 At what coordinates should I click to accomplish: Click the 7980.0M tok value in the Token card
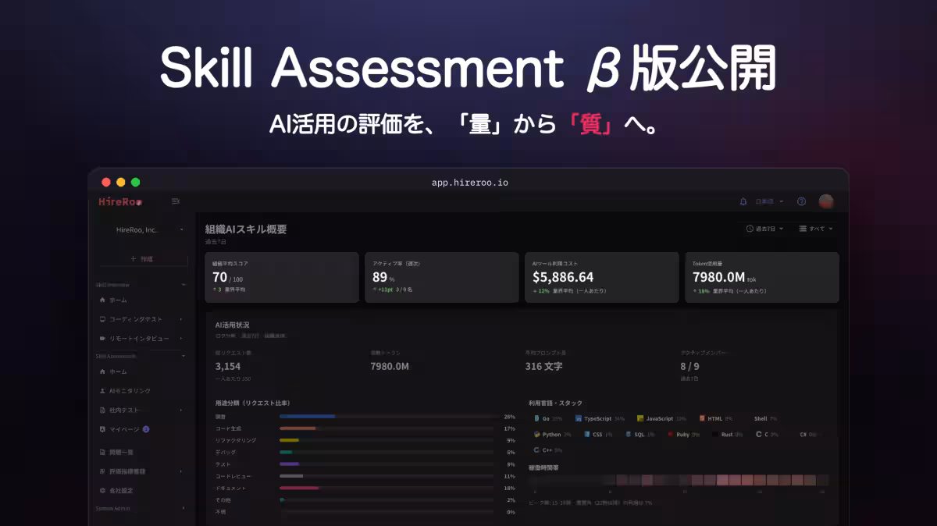point(726,277)
